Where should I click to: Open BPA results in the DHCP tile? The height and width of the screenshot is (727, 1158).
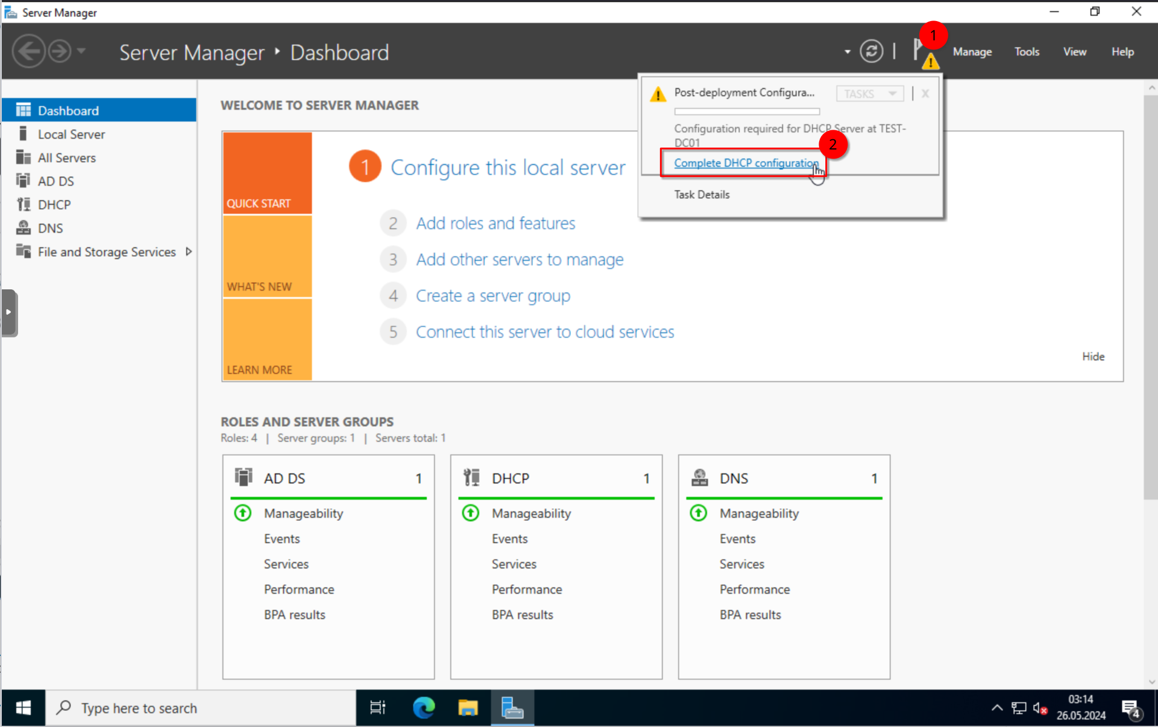[522, 614]
